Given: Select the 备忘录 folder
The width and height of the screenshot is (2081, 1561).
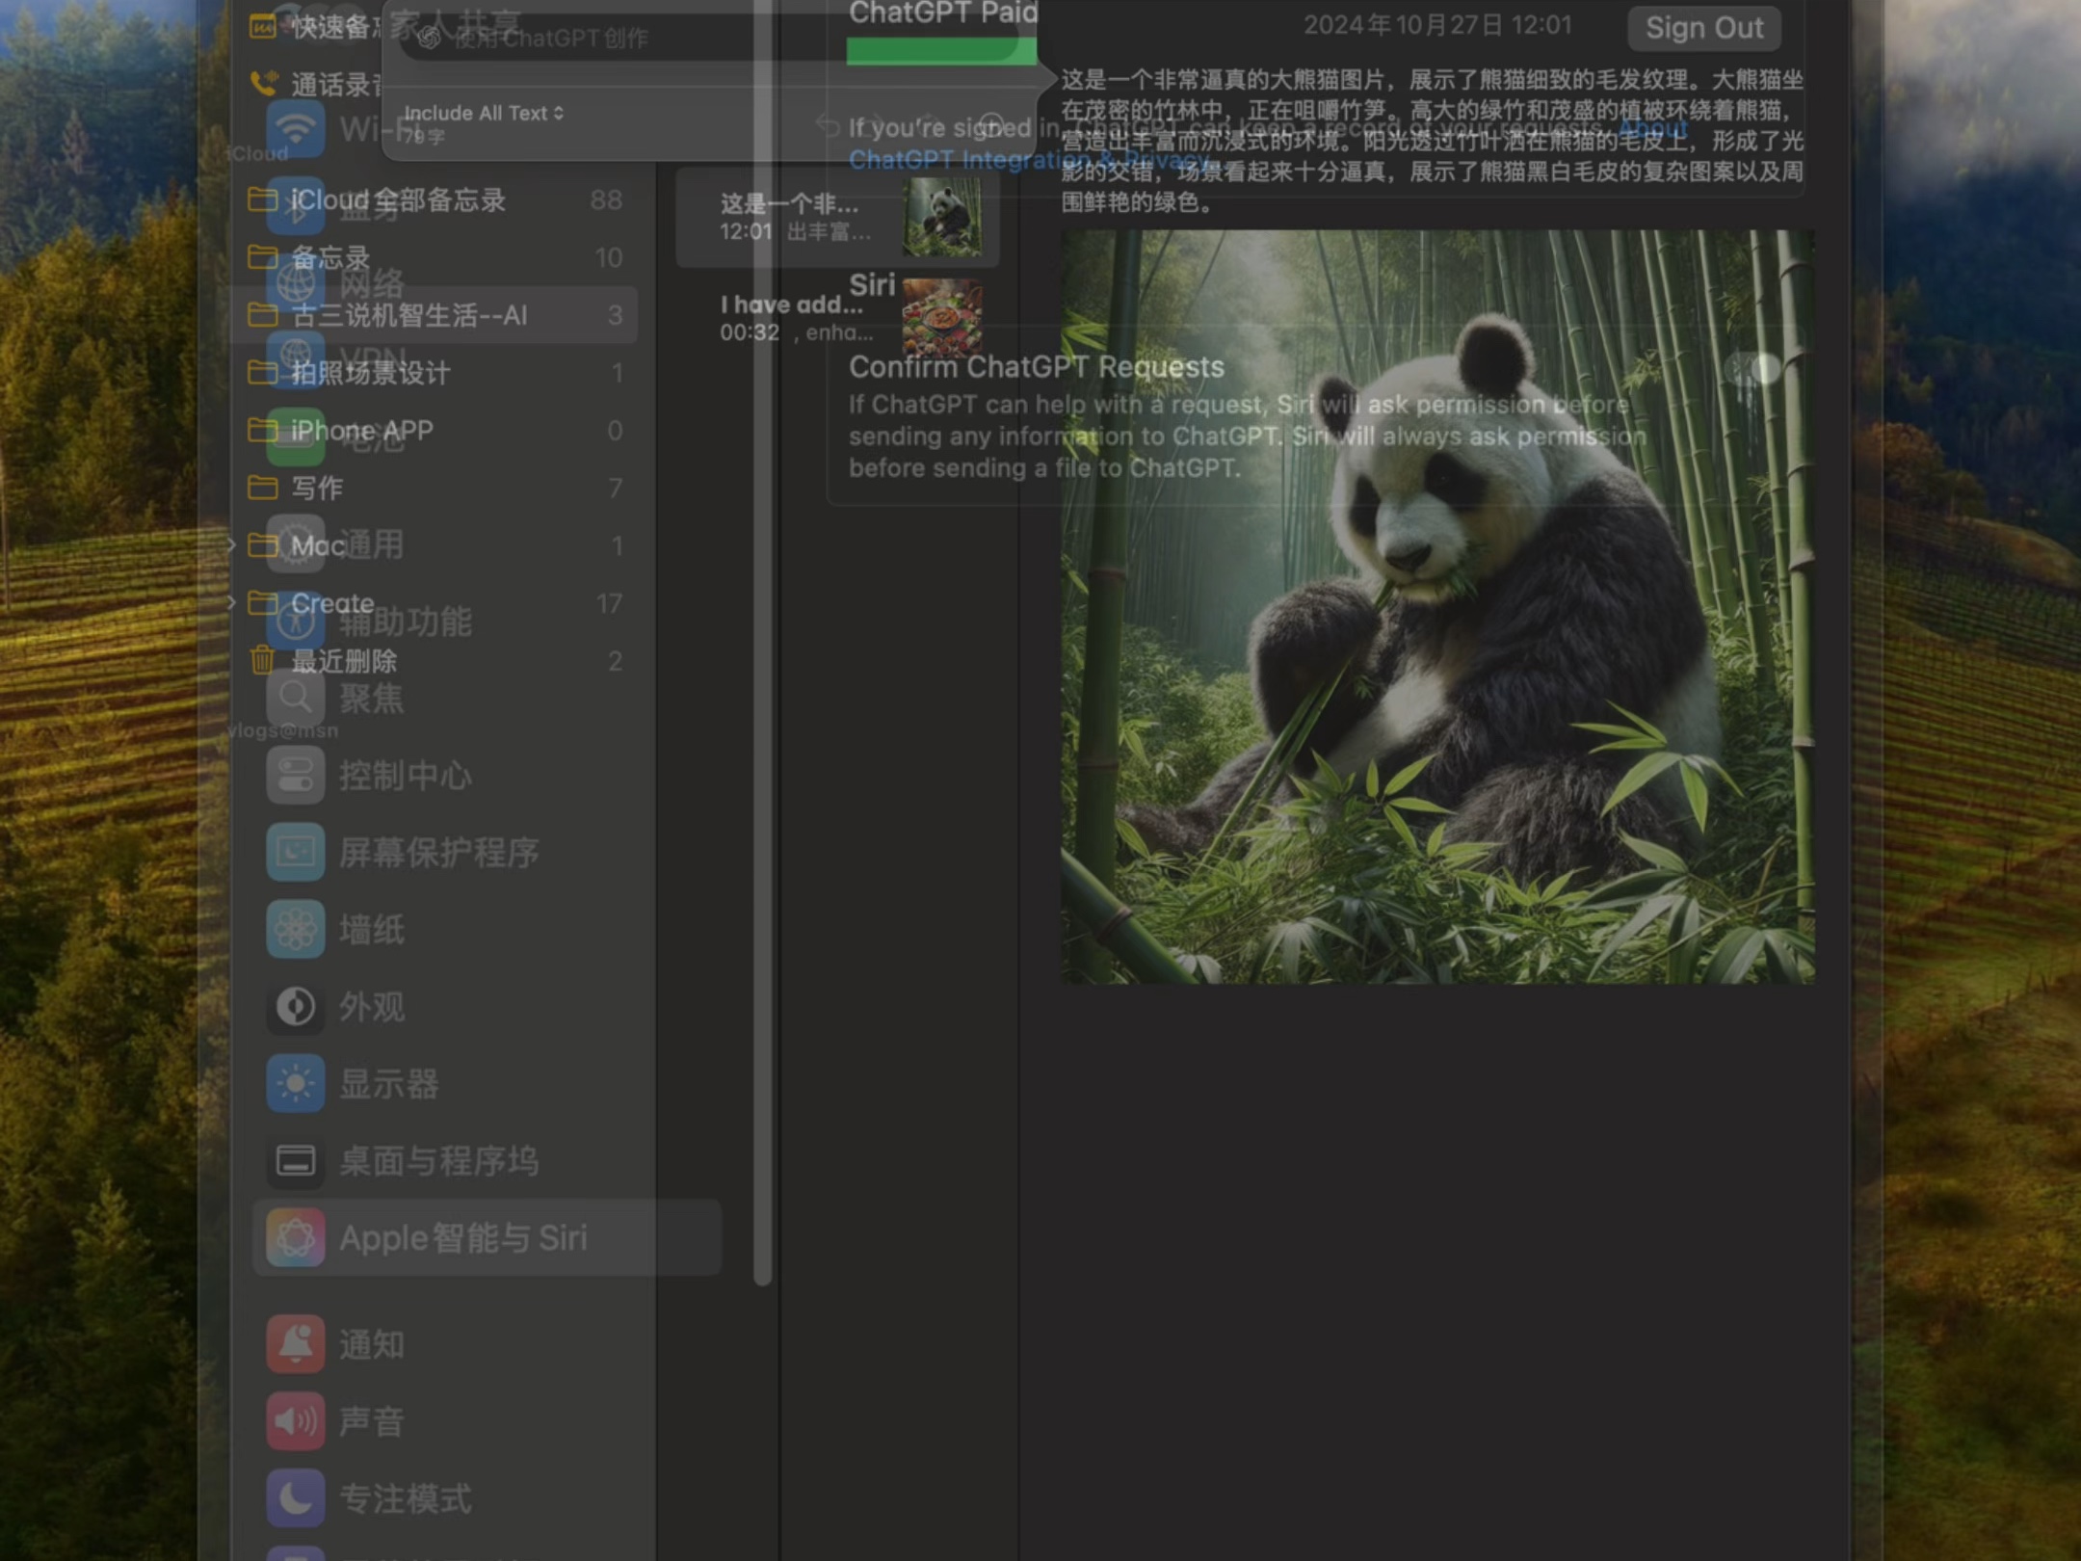Looking at the screenshot, I should [435, 257].
